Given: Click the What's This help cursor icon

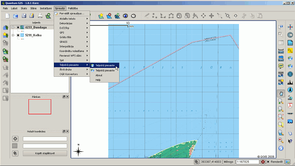Looking at the screenshot, I should (290, 141).
